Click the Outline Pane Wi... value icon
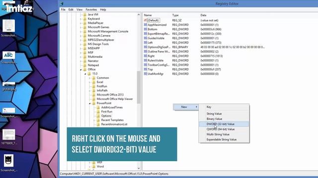 pyautogui.click(x=146, y=51)
